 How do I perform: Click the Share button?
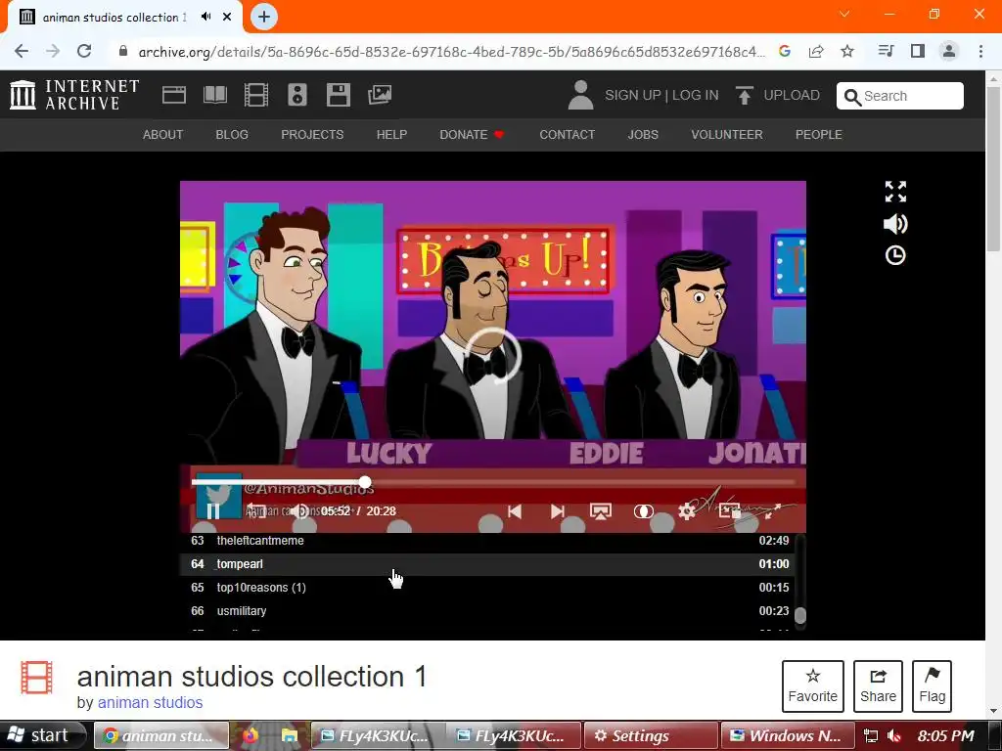click(x=878, y=685)
